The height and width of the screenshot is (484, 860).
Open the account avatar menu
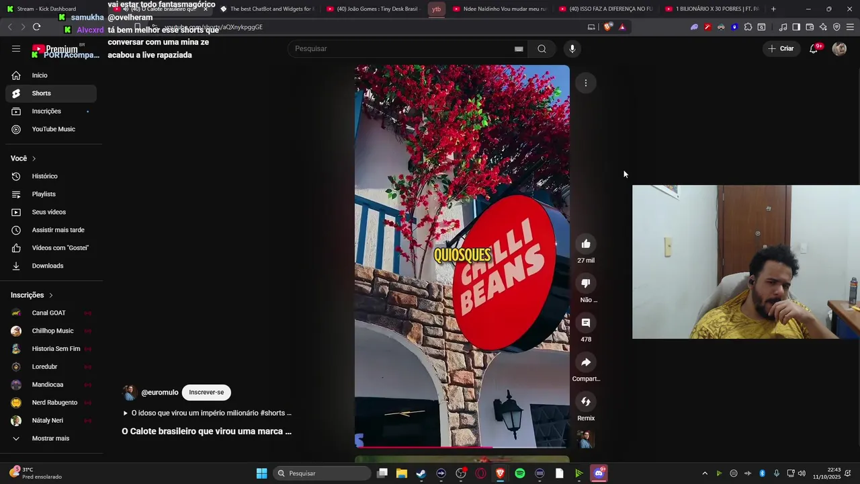tap(839, 48)
